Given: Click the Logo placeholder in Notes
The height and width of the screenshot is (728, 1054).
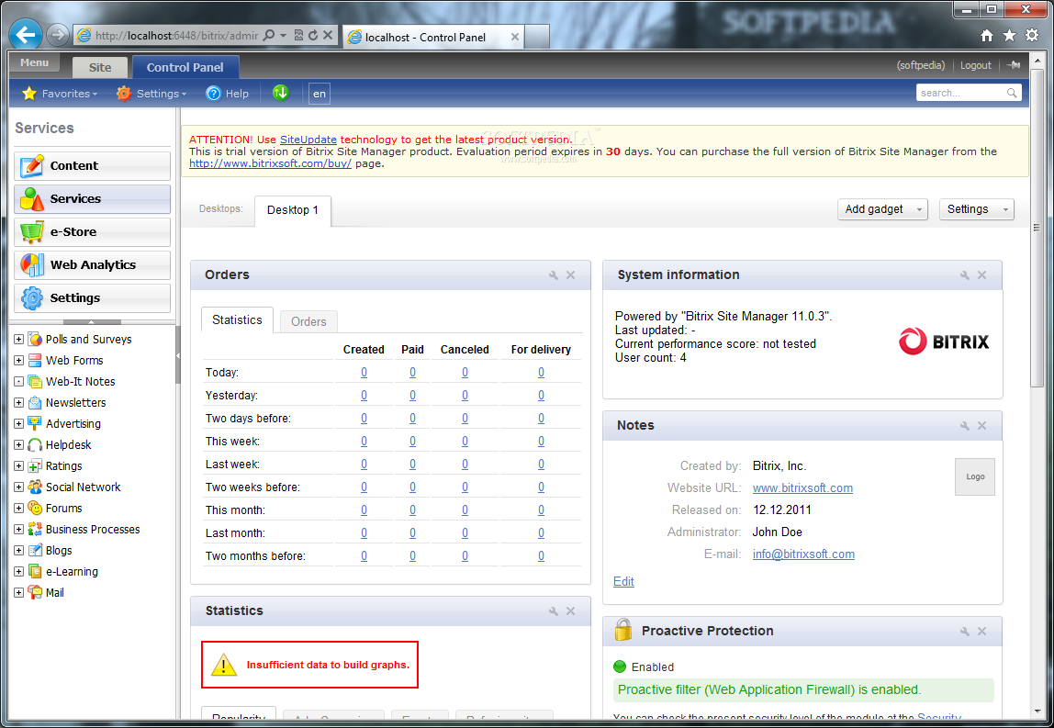Looking at the screenshot, I should [975, 476].
